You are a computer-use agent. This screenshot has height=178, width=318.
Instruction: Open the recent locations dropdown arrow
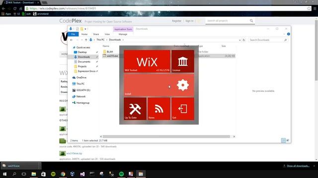point(81,40)
